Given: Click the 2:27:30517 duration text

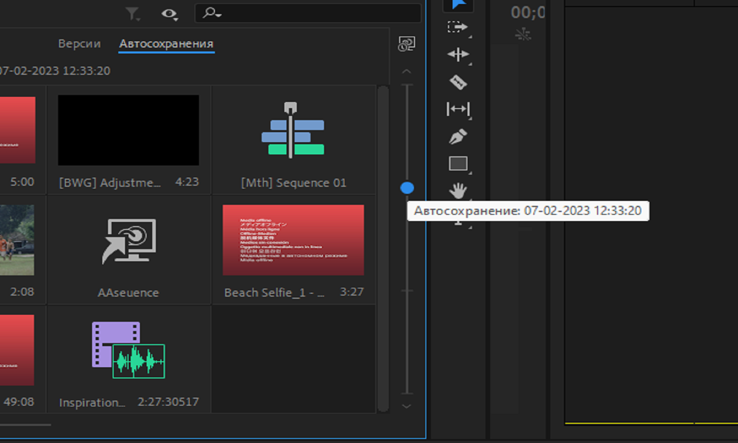Looking at the screenshot, I should [x=168, y=402].
